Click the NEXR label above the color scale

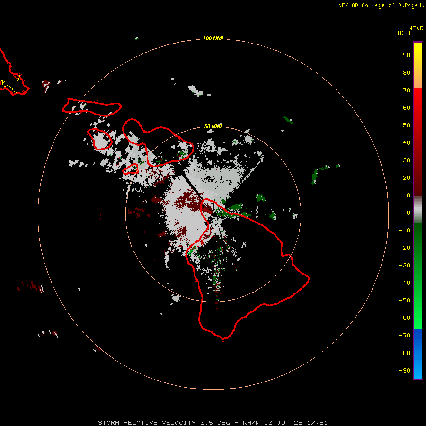pyautogui.click(x=416, y=28)
